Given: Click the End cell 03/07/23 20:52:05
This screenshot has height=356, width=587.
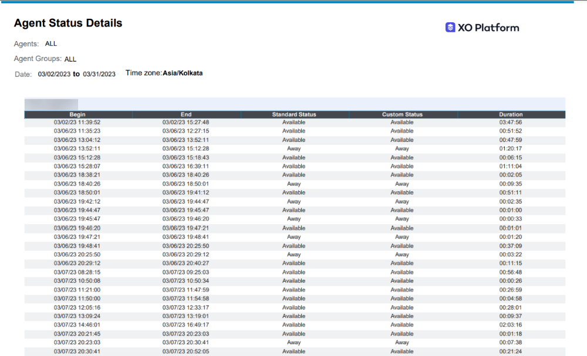Looking at the screenshot, I should (x=186, y=351).
